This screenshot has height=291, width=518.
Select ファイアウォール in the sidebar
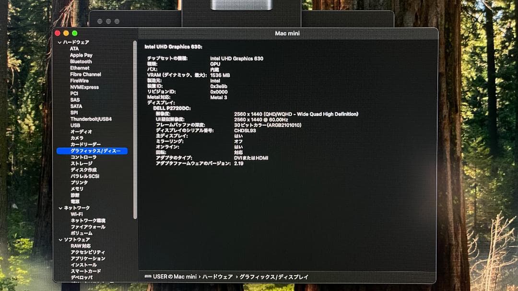tap(88, 227)
